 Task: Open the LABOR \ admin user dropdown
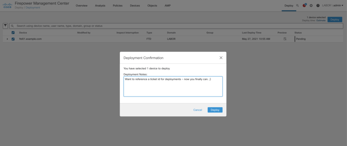pos(333,5)
